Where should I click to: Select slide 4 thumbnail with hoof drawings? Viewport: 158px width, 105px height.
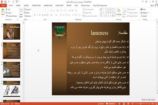(x=12, y=89)
